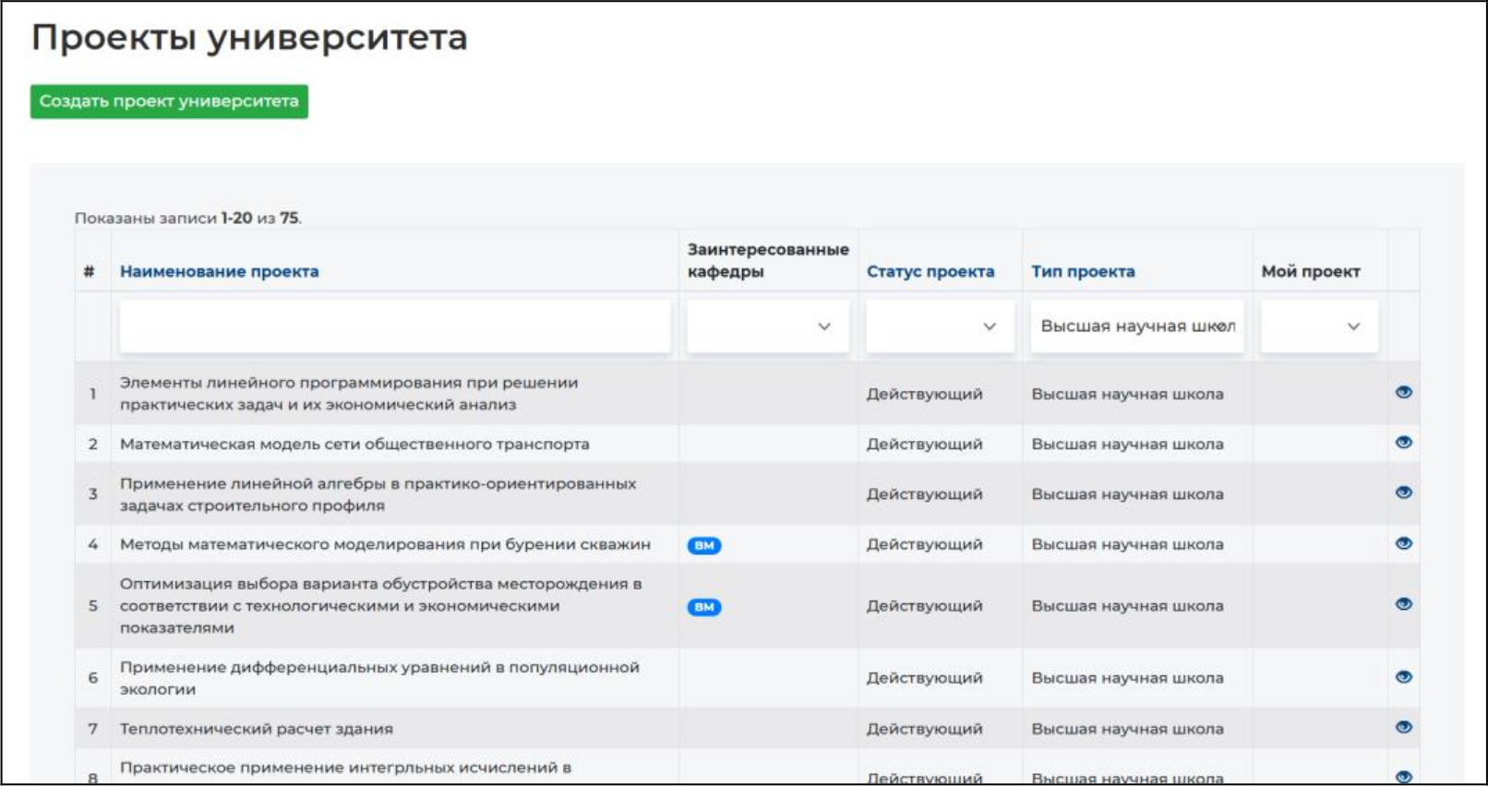Click project row 'Теплотехнический расчет здания' name
Screen dimensions: 1488x786
pyautogui.click(x=257, y=729)
